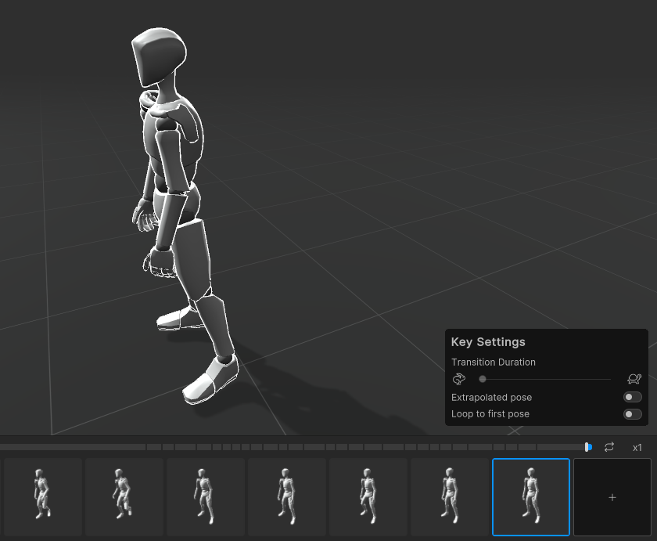Viewport: 657px width, 541px height.
Task: Select the first pose thumbnail
Action: click(x=43, y=497)
